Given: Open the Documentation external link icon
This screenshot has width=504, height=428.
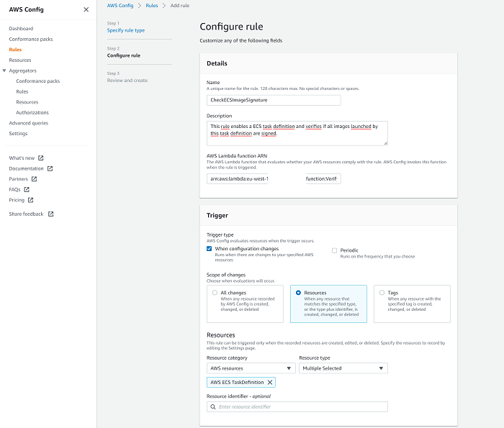Looking at the screenshot, I should point(50,168).
